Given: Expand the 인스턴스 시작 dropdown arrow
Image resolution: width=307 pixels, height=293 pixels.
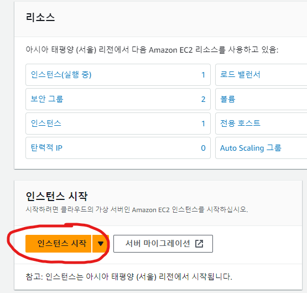Looking at the screenshot, I should click(101, 244).
